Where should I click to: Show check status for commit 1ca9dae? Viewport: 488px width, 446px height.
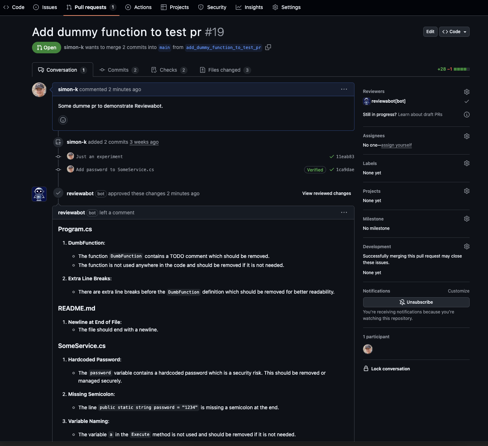tap(332, 170)
